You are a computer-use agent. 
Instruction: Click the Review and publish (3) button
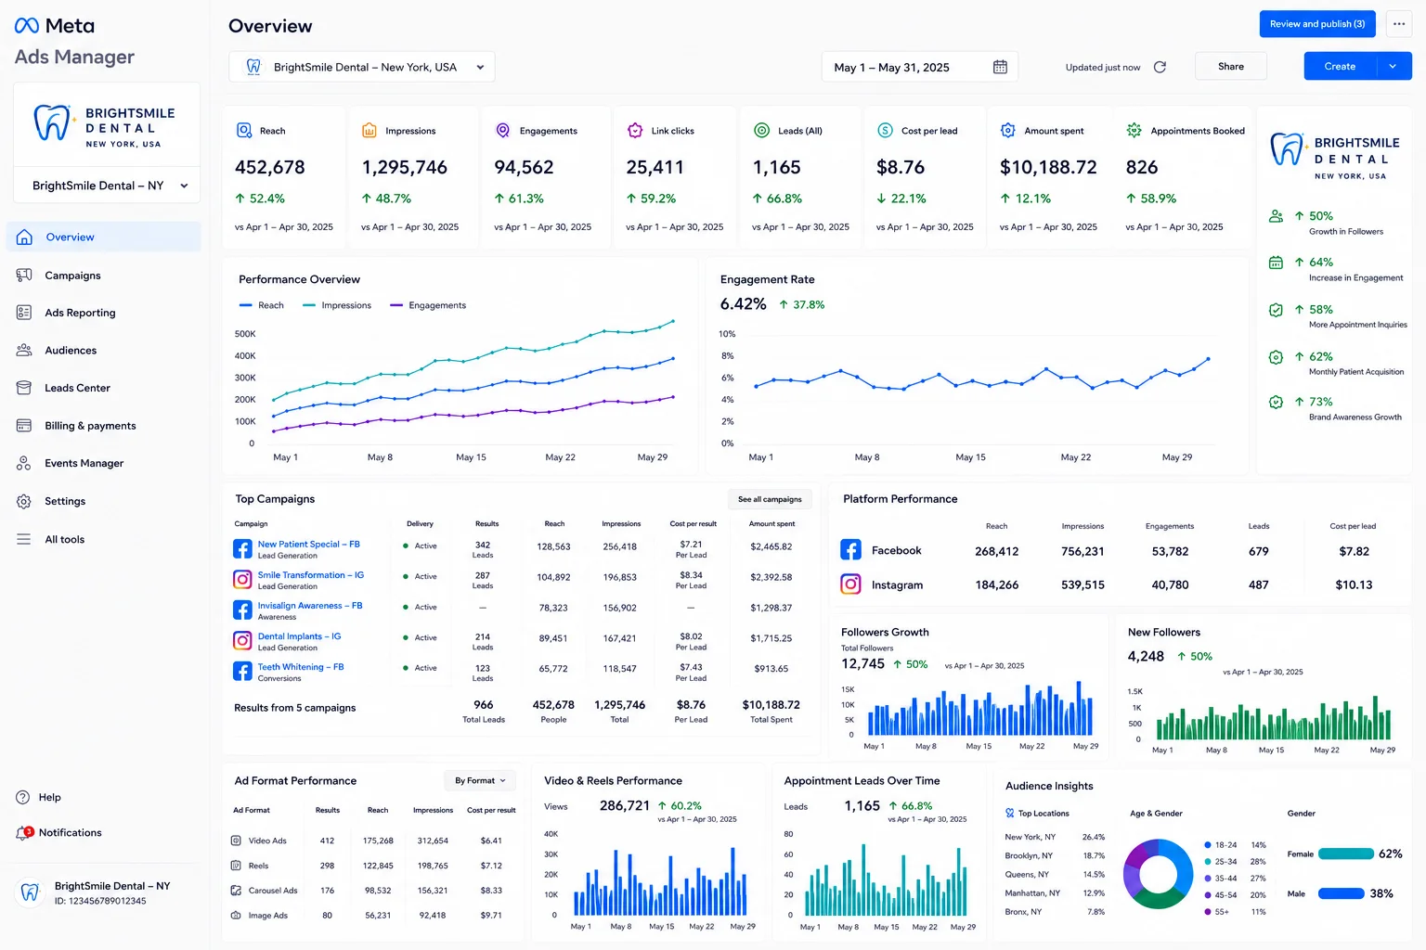[x=1317, y=24]
